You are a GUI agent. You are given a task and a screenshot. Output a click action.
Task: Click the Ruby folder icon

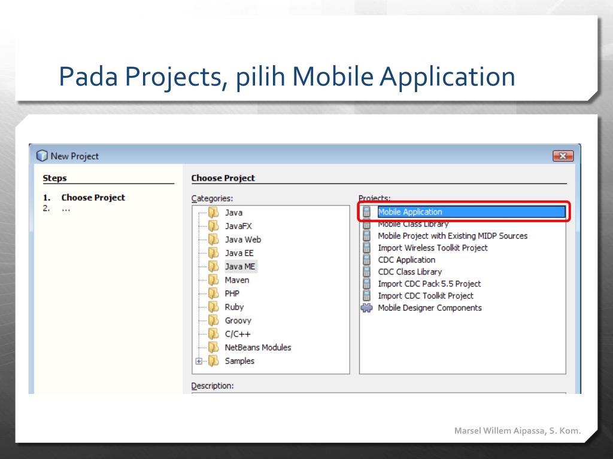(214, 307)
